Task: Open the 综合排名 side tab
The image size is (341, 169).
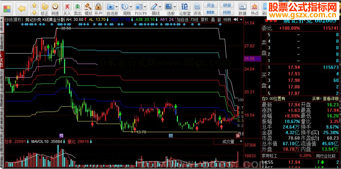Action: (x=2, y=119)
